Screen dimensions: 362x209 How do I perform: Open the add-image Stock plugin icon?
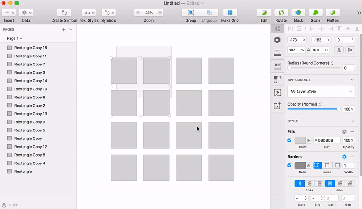point(277,106)
